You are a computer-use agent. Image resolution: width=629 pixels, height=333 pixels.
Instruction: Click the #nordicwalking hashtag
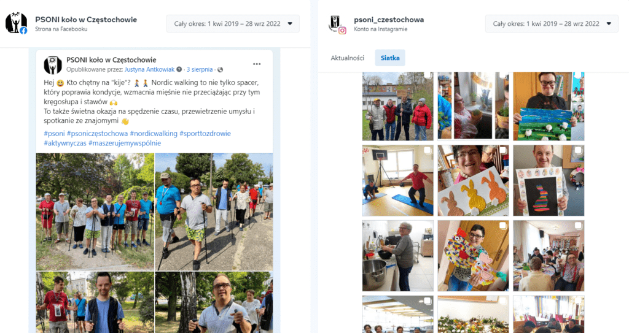(x=154, y=134)
